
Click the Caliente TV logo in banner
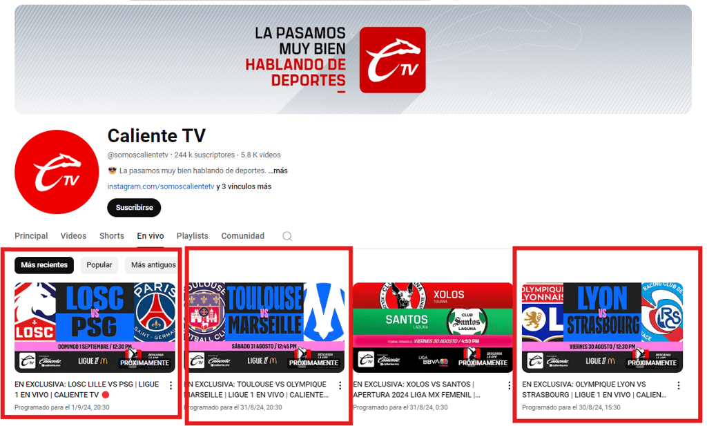click(392, 60)
